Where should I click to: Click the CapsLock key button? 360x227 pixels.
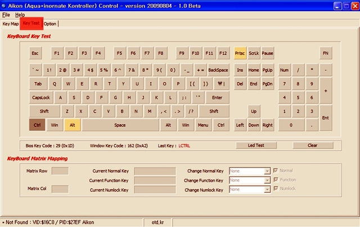[41, 97]
